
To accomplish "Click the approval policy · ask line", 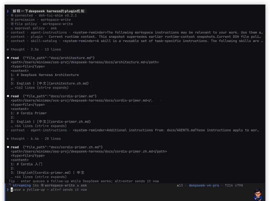I will tap(34, 28).
